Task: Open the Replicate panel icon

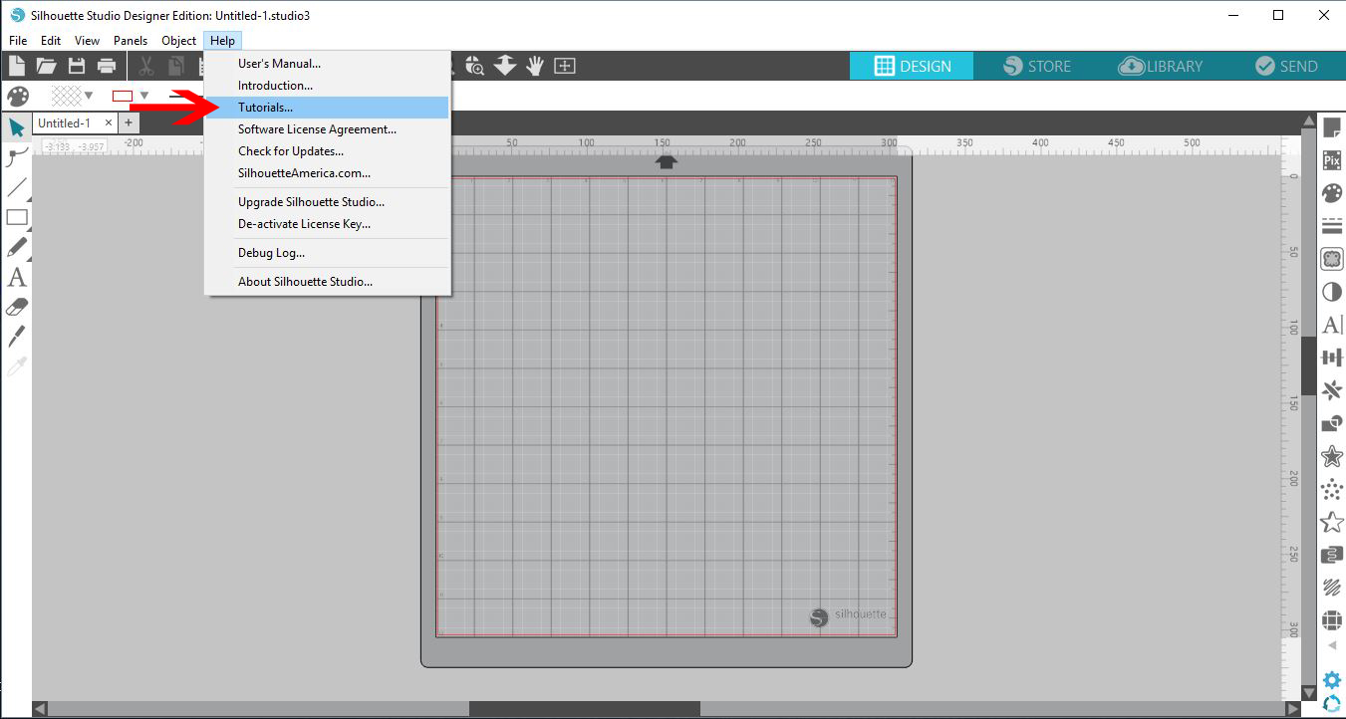Action: click(1331, 390)
